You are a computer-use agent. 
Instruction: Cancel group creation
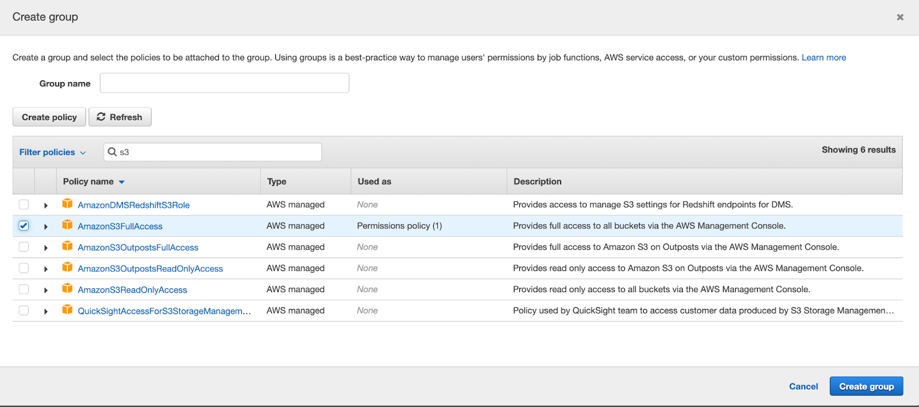tap(804, 386)
